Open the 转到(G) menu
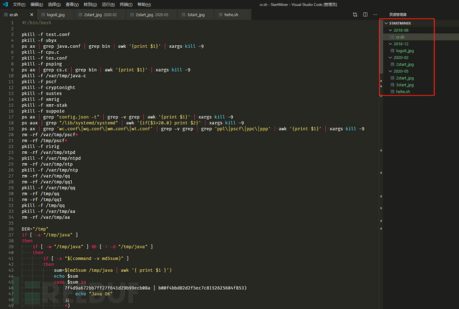Image resolution: width=459 pixels, height=309 pixels. click(x=90, y=5)
